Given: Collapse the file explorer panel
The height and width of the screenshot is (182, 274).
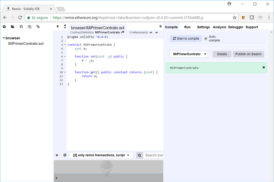Looking at the screenshot, I should 58,26.
